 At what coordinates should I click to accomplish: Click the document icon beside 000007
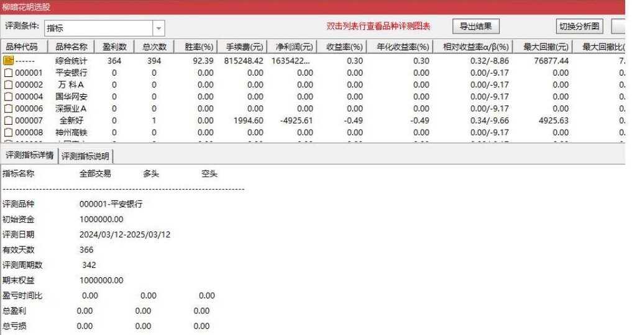coord(8,120)
